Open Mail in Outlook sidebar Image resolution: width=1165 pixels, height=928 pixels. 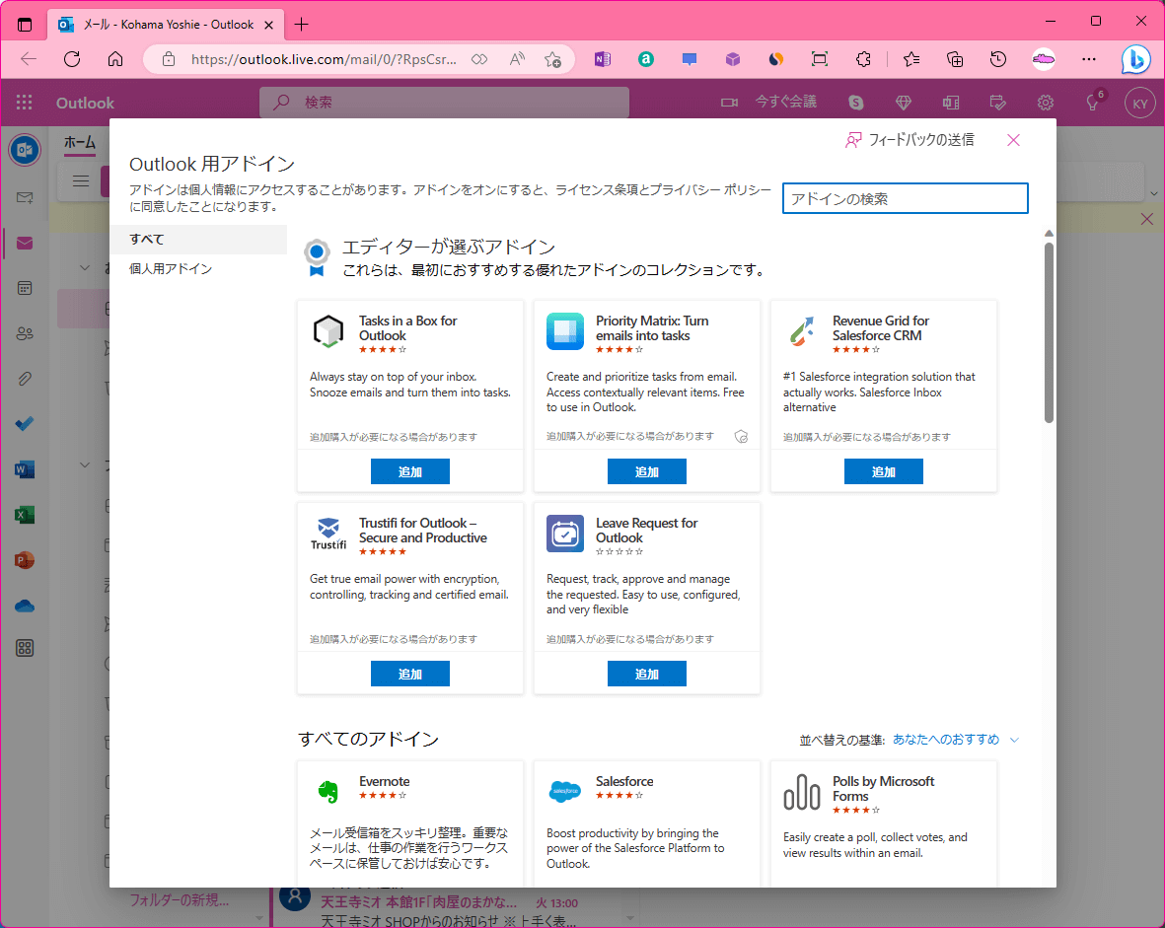tap(25, 243)
